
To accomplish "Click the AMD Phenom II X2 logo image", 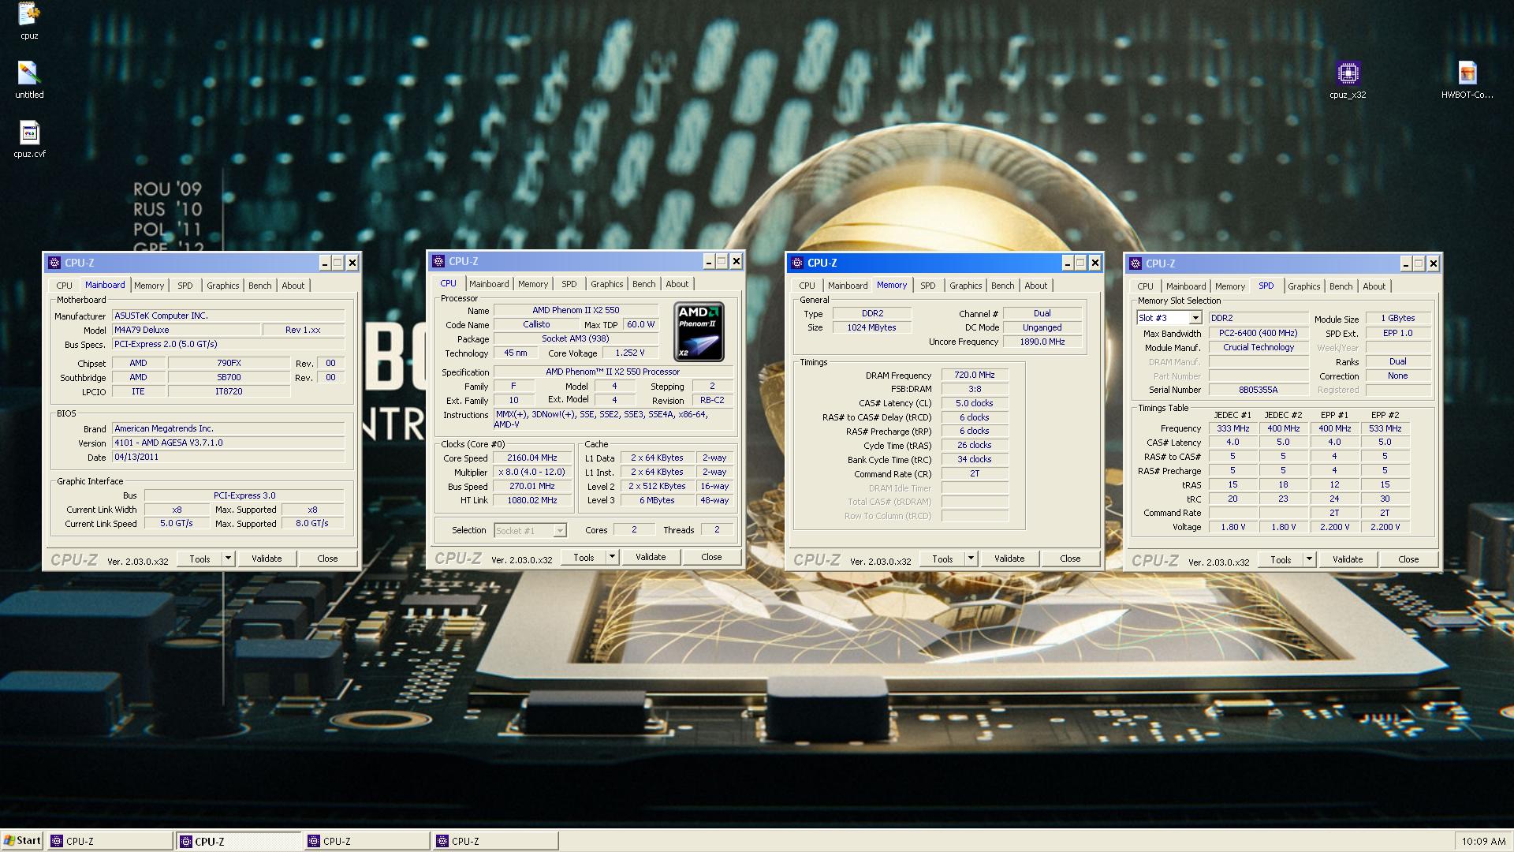I will (699, 332).
